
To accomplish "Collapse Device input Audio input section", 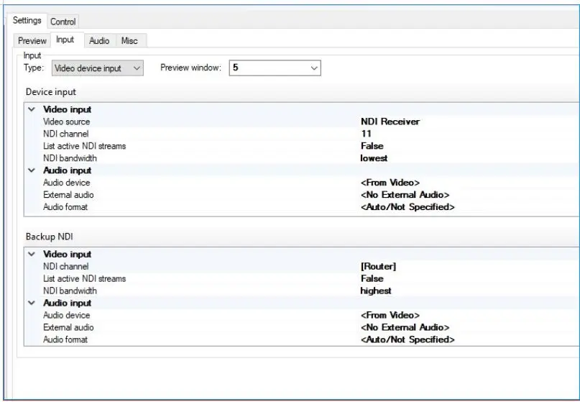I will point(31,171).
